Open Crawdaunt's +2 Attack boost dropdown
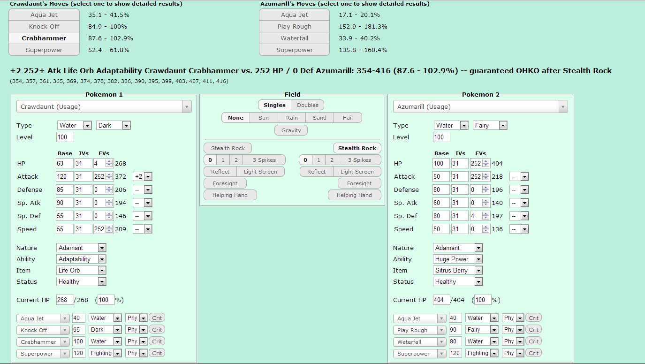 [143, 176]
